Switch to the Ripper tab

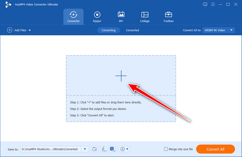[x=97, y=17]
